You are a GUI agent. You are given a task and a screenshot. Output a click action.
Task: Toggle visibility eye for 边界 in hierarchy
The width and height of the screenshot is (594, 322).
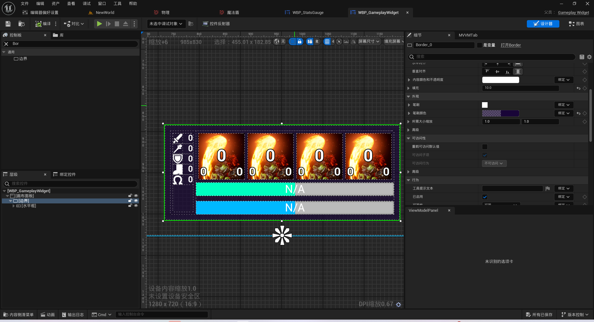(x=136, y=201)
